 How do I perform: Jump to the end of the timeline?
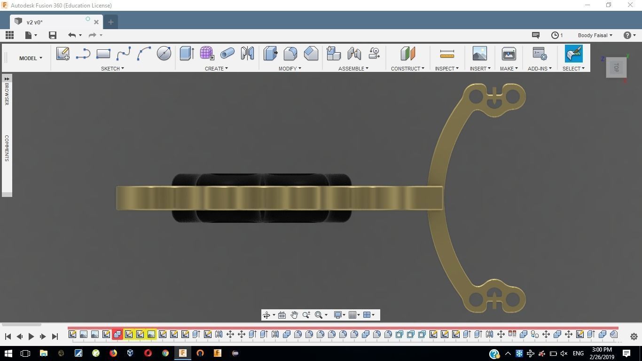click(55, 337)
